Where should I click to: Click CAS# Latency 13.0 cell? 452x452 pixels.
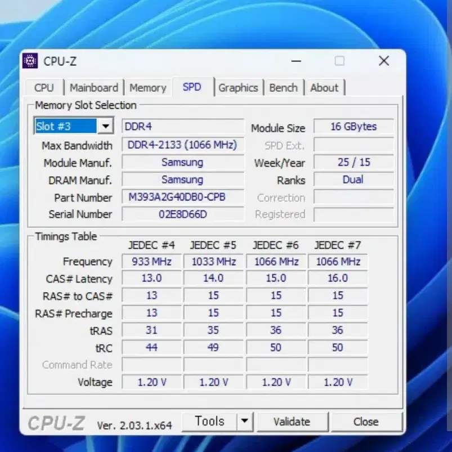(151, 278)
